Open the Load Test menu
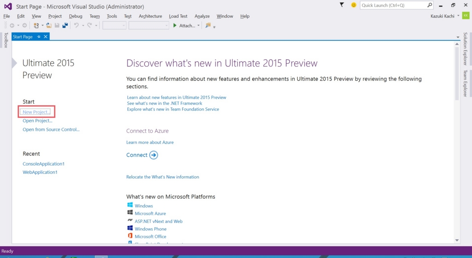472x258 pixels. click(178, 16)
